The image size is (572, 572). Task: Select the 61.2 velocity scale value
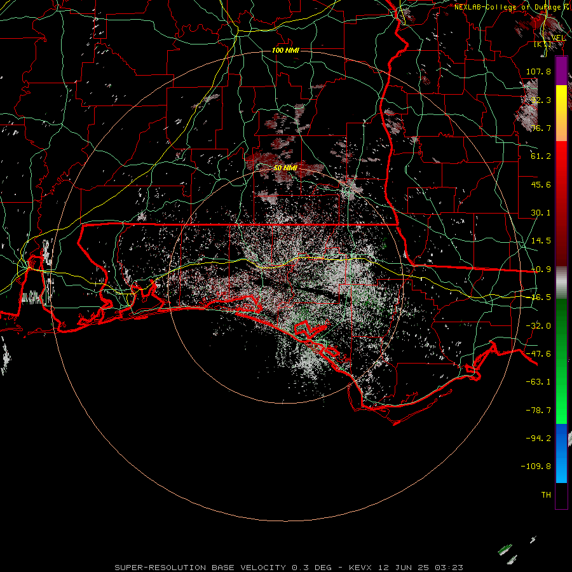[x=541, y=156]
